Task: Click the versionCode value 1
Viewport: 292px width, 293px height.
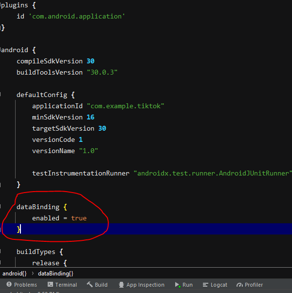Action: click(81, 139)
